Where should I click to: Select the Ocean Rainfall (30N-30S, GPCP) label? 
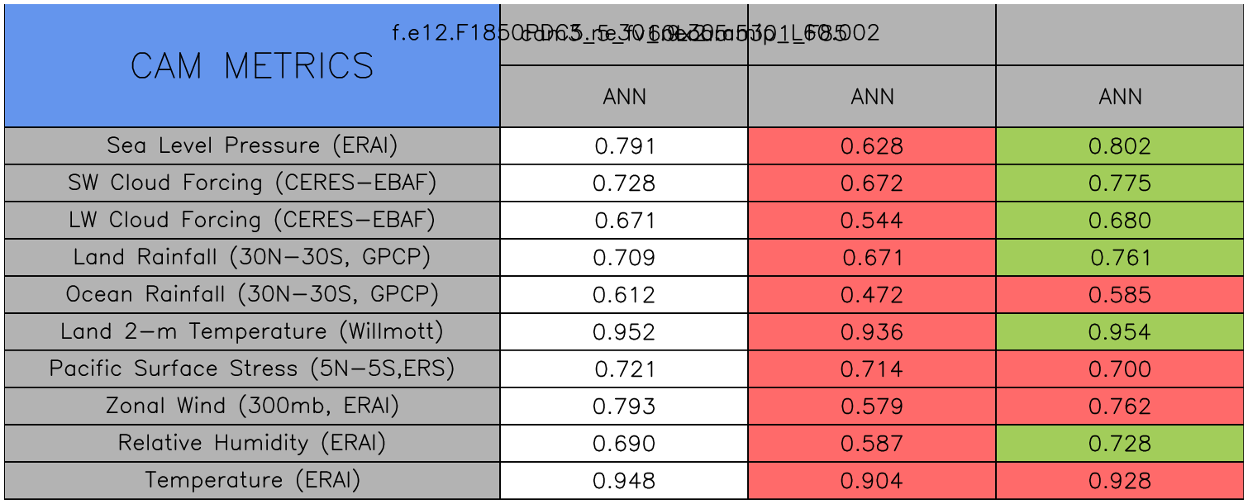pos(252,295)
